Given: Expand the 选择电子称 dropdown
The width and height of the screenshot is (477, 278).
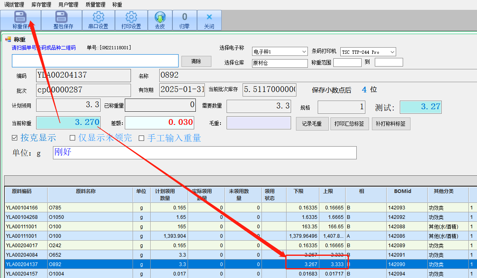Looking at the screenshot, I should coord(304,52).
